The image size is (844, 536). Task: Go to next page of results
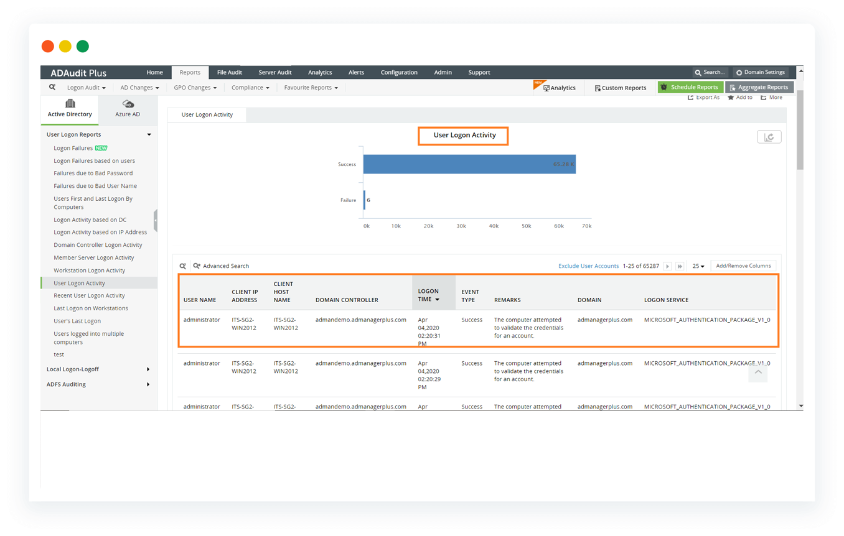tap(667, 266)
